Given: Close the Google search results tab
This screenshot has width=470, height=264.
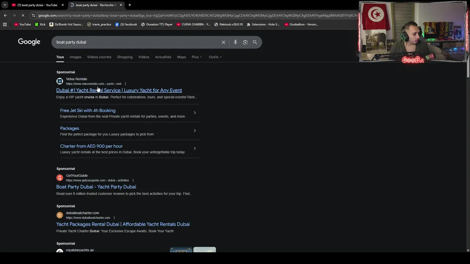Looking at the screenshot, I should (121, 5).
